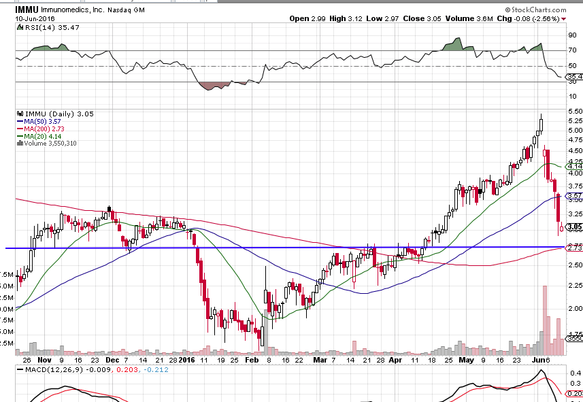Screen dimensions: 583x402
Task: Select the Immunomedics, Inc. company name
Action: pyautogui.click(x=73, y=10)
